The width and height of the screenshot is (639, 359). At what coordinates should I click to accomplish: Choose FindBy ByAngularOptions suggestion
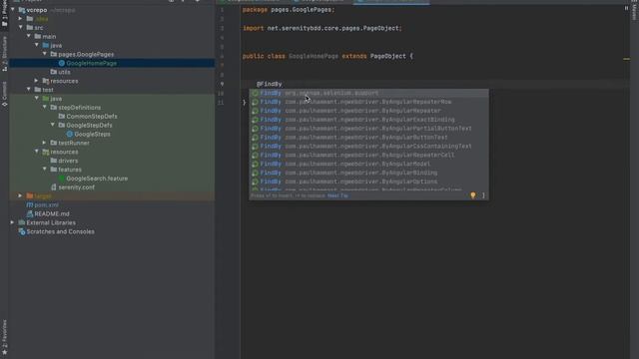click(368, 181)
